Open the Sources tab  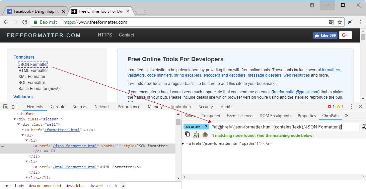[x=80, y=107]
